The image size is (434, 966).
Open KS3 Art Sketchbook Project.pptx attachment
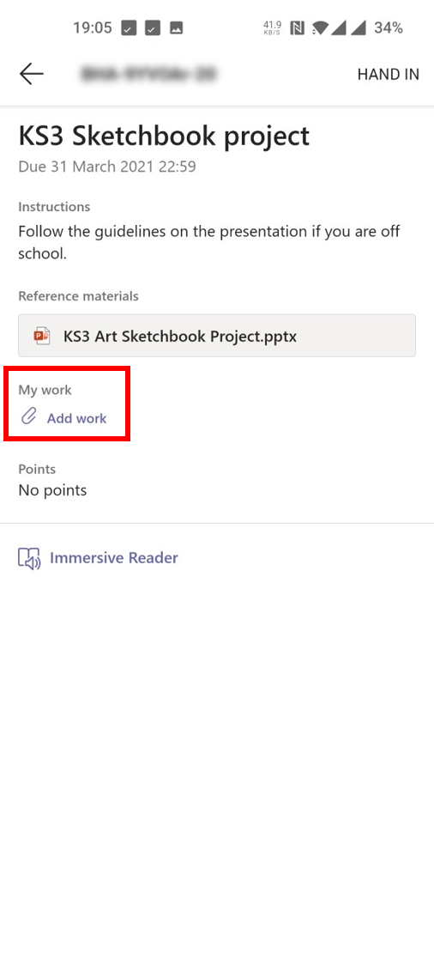[217, 336]
